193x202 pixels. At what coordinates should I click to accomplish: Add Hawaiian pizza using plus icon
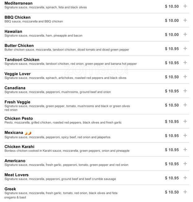[185, 34]
